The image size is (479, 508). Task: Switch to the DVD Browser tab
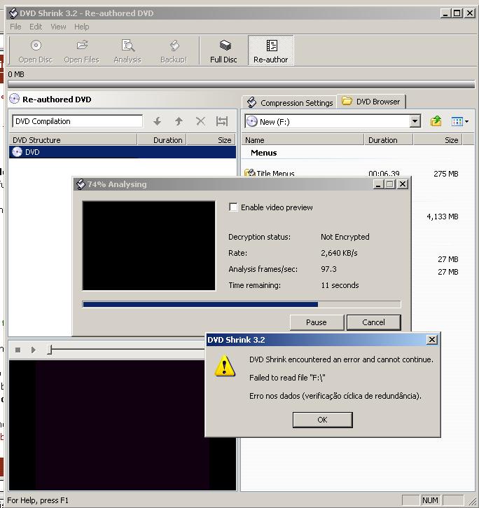371,102
